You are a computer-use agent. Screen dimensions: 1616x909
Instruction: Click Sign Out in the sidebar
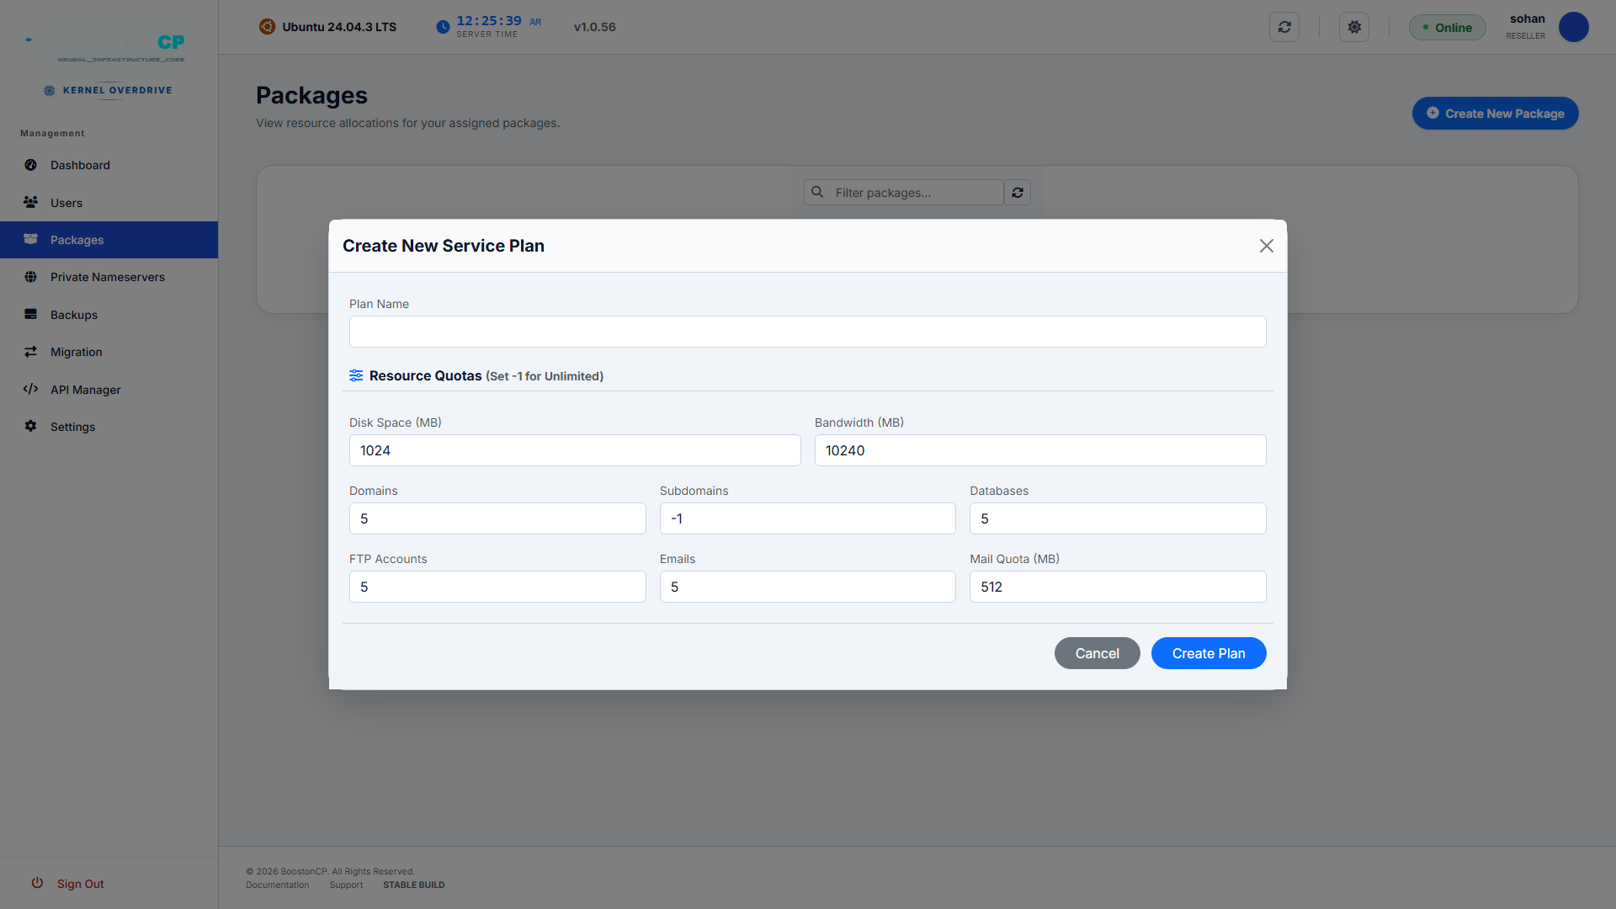click(x=81, y=884)
